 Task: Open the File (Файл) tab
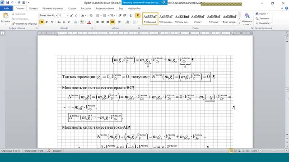pos(6,8)
